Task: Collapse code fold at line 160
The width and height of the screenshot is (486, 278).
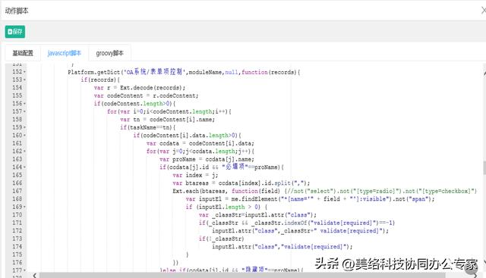Action: (x=24, y=136)
